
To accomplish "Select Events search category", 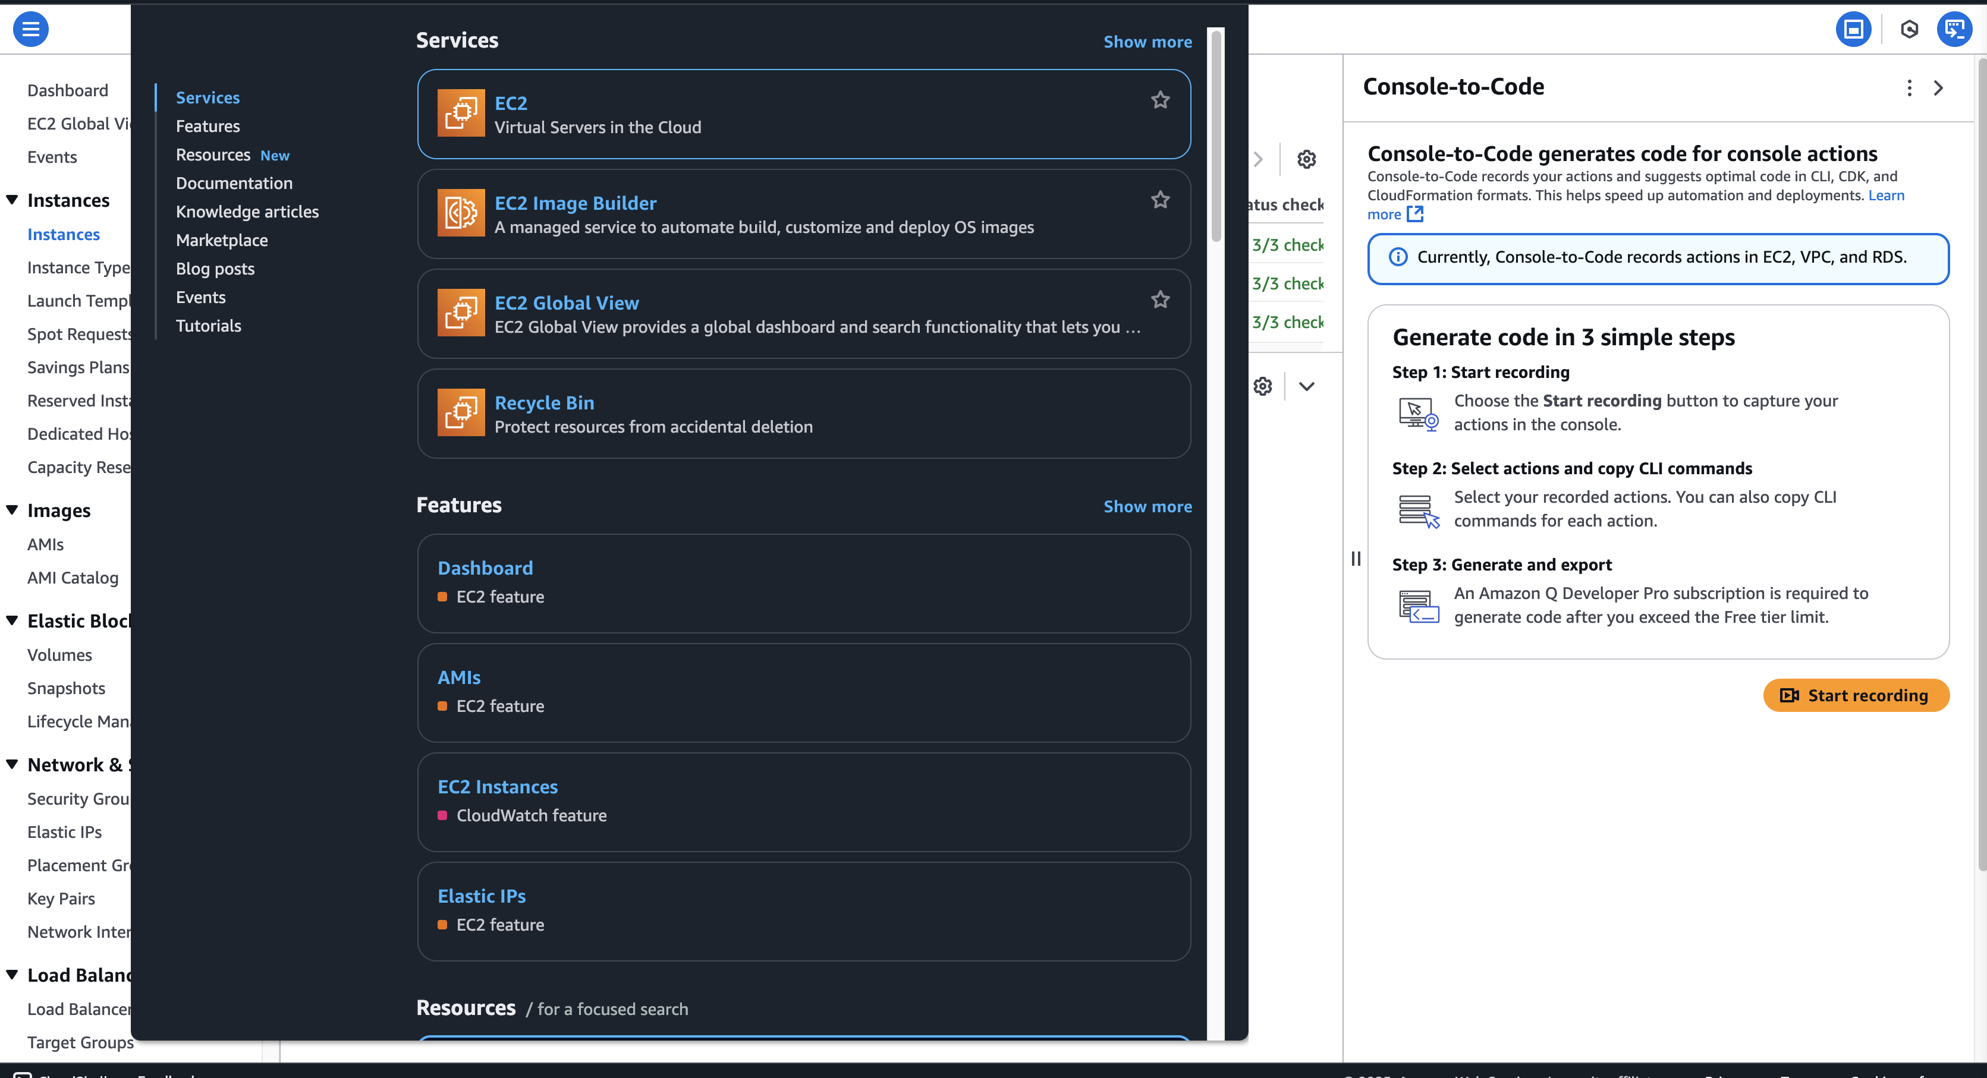I will (x=200, y=298).
